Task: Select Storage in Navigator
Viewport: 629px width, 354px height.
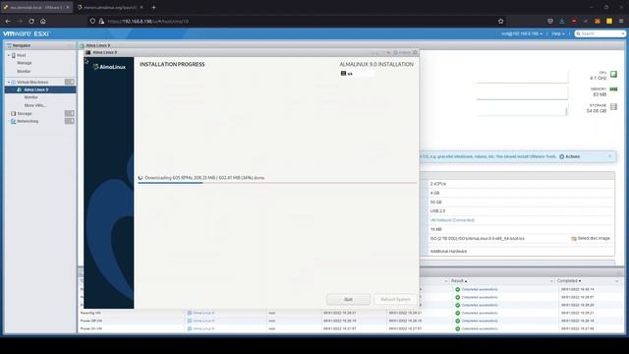Action: coord(24,114)
